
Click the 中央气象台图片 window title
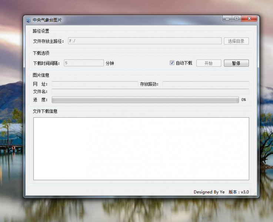point(47,20)
